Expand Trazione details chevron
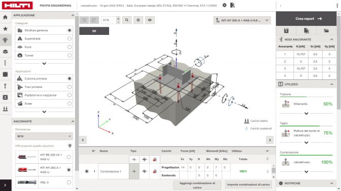Viewport: 341px width, 191px height. (306, 114)
